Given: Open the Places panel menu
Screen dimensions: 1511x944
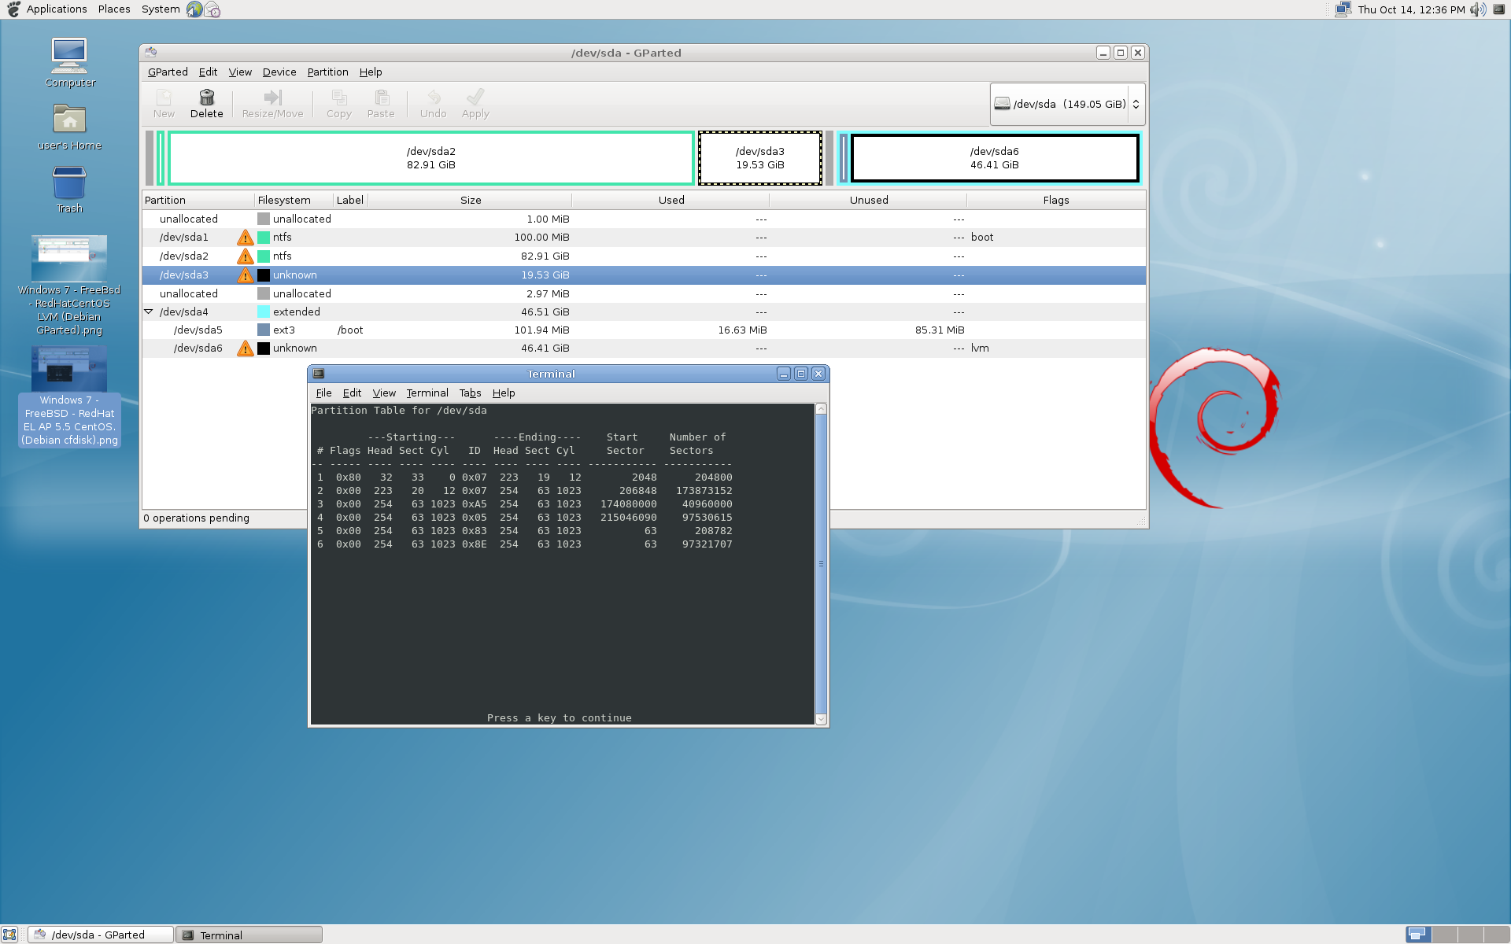Looking at the screenshot, I should pyautogui.click(x=114, y=9).
